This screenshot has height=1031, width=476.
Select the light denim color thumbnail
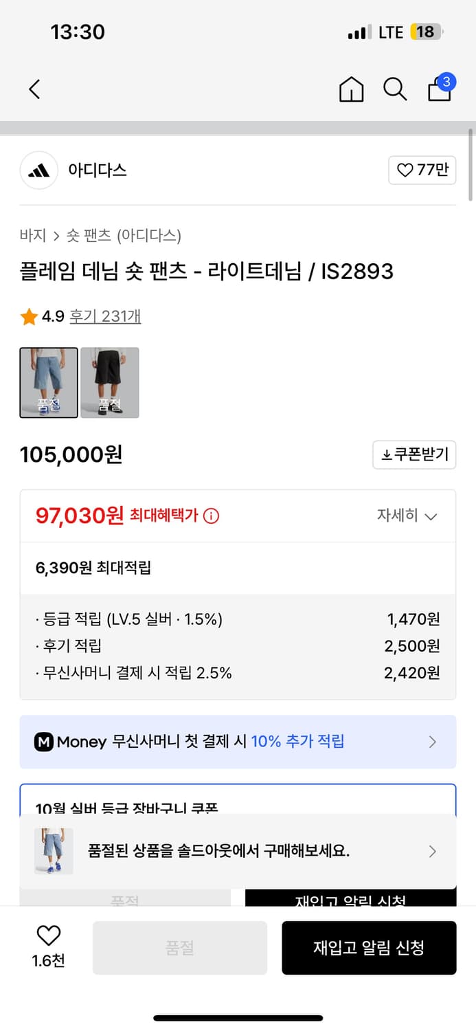tap(49, 383)
